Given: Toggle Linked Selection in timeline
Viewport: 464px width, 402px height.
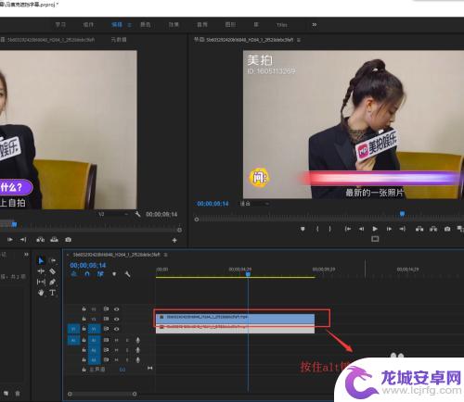Looking at the screenshot, I should click(x=100, y=274).
